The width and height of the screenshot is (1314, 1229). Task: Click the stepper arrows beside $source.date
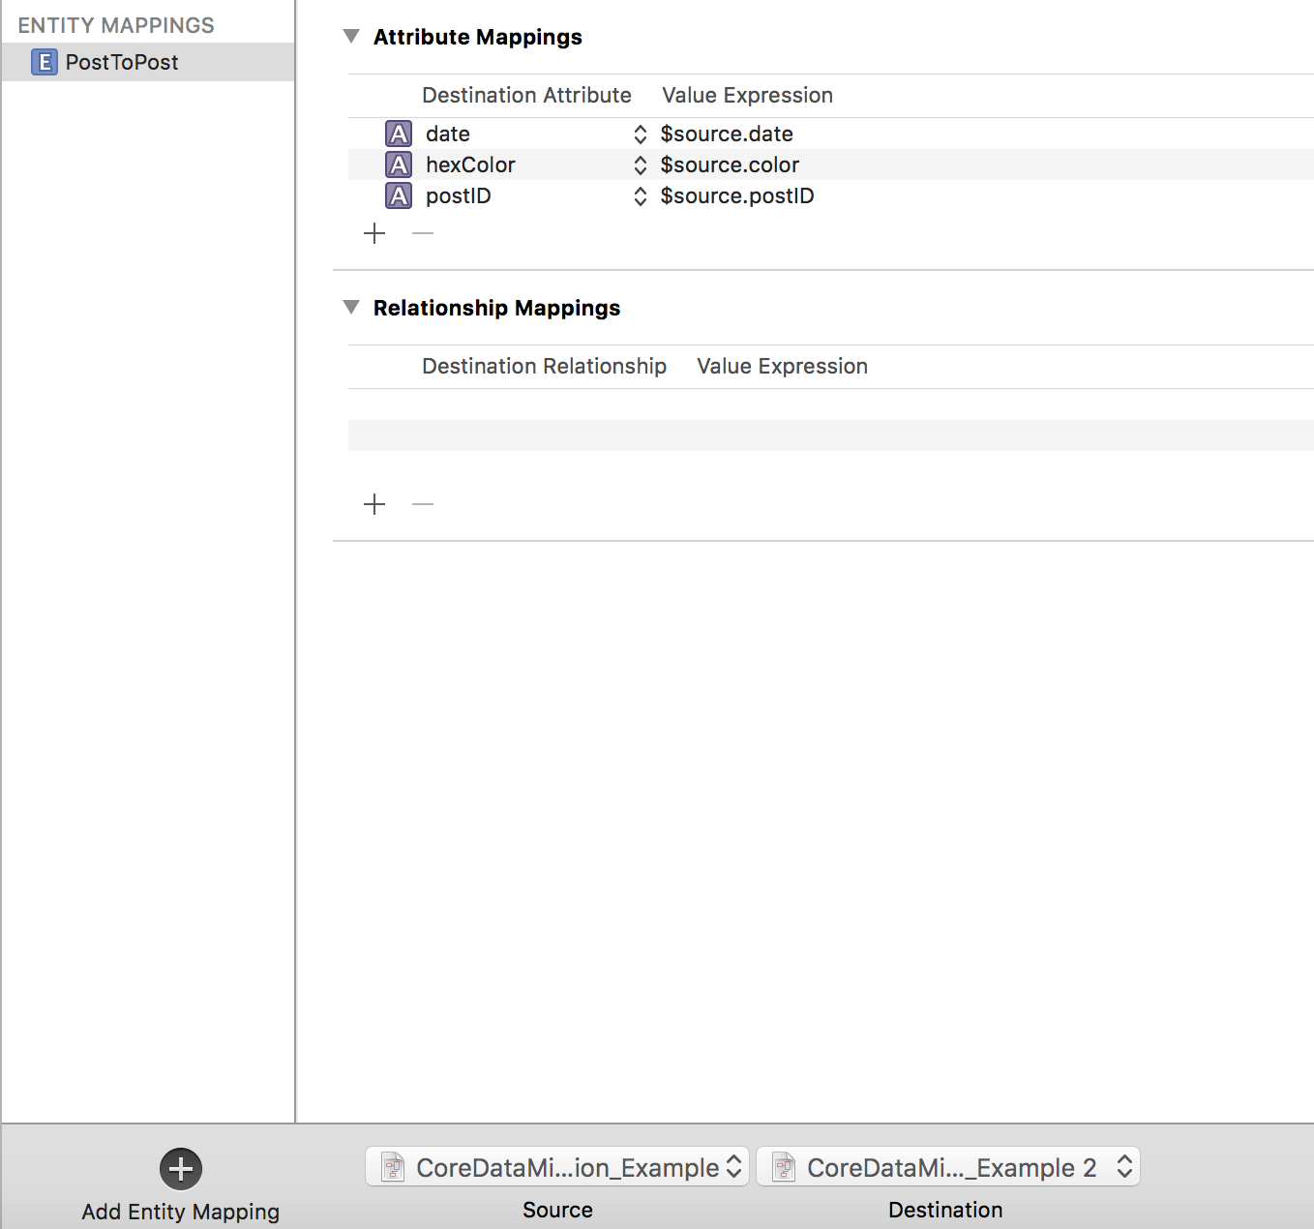[x=640, y=134]
